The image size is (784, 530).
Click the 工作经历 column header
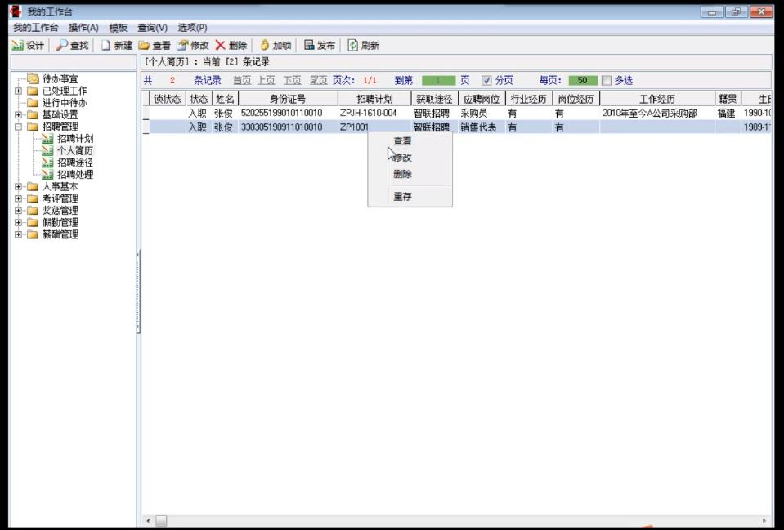coord(657,99)
